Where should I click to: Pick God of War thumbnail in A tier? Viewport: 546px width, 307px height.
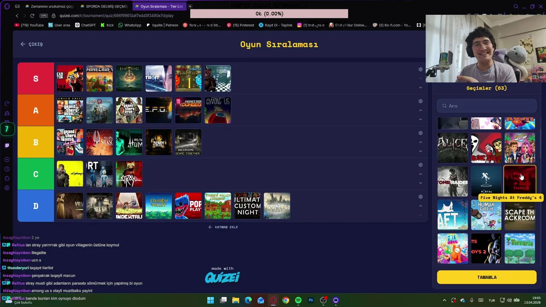pos(99,110)
